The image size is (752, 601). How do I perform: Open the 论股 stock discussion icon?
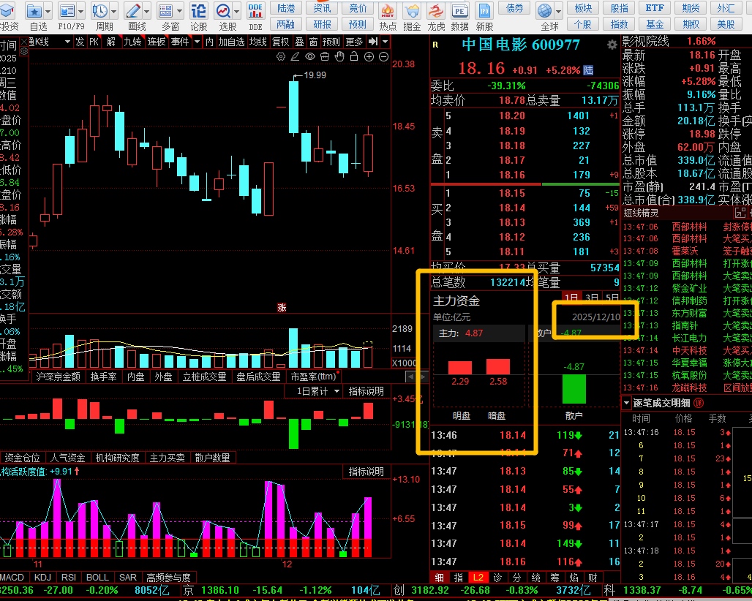click(198, 10)
